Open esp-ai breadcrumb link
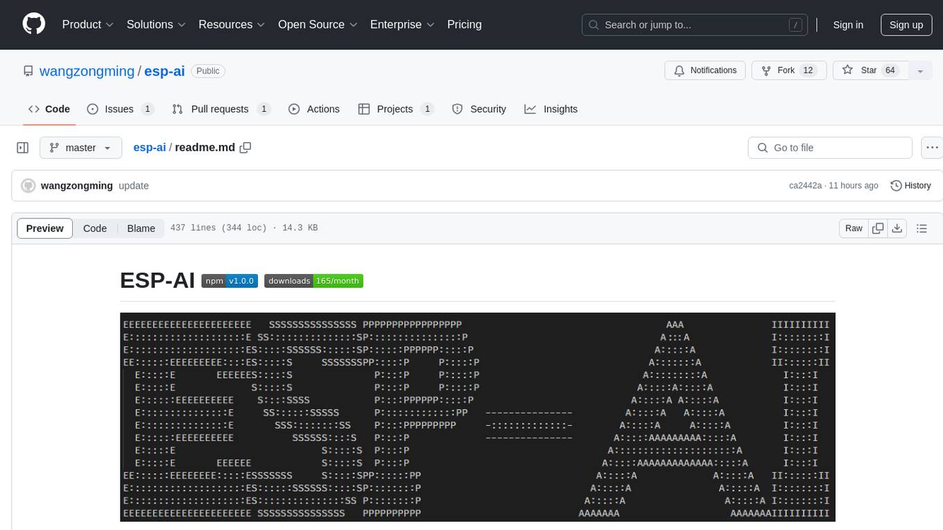Image resolution: width=943 pixels, height=530 pixels. coord(150,147)
